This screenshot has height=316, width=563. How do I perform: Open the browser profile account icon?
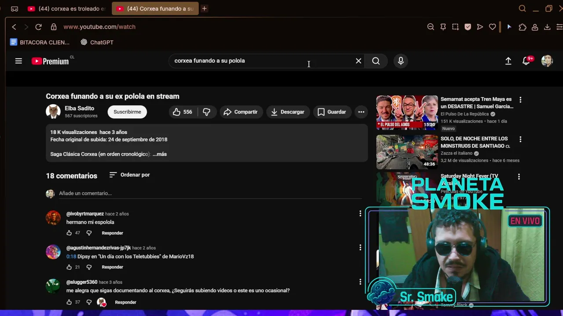(x=535, y=27)
